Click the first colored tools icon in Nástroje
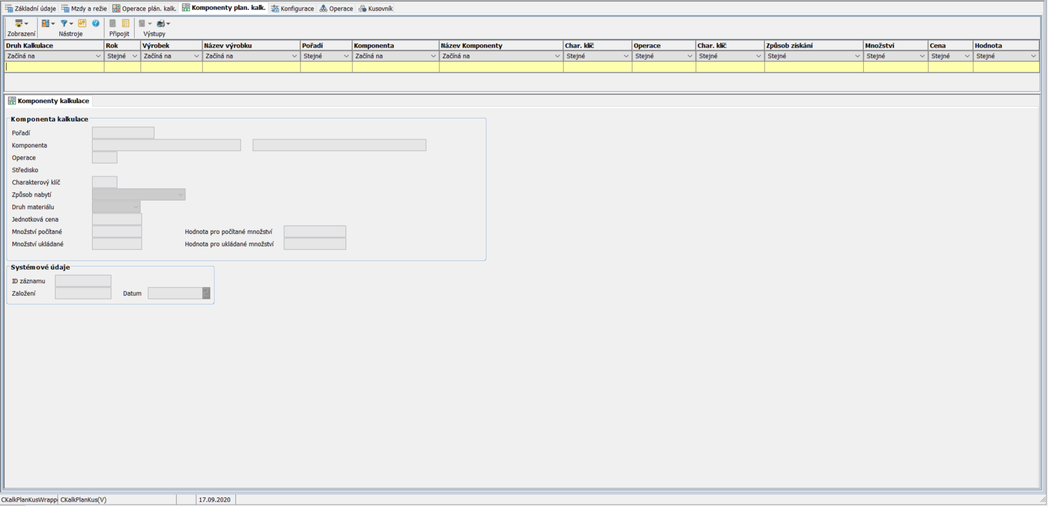The image size is (1048, 506). coord(46,23)
